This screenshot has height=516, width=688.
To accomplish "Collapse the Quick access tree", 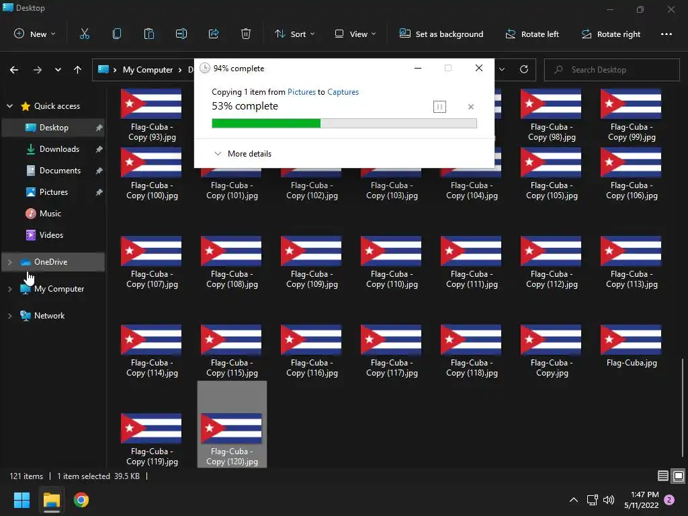I will pos(9,106).
